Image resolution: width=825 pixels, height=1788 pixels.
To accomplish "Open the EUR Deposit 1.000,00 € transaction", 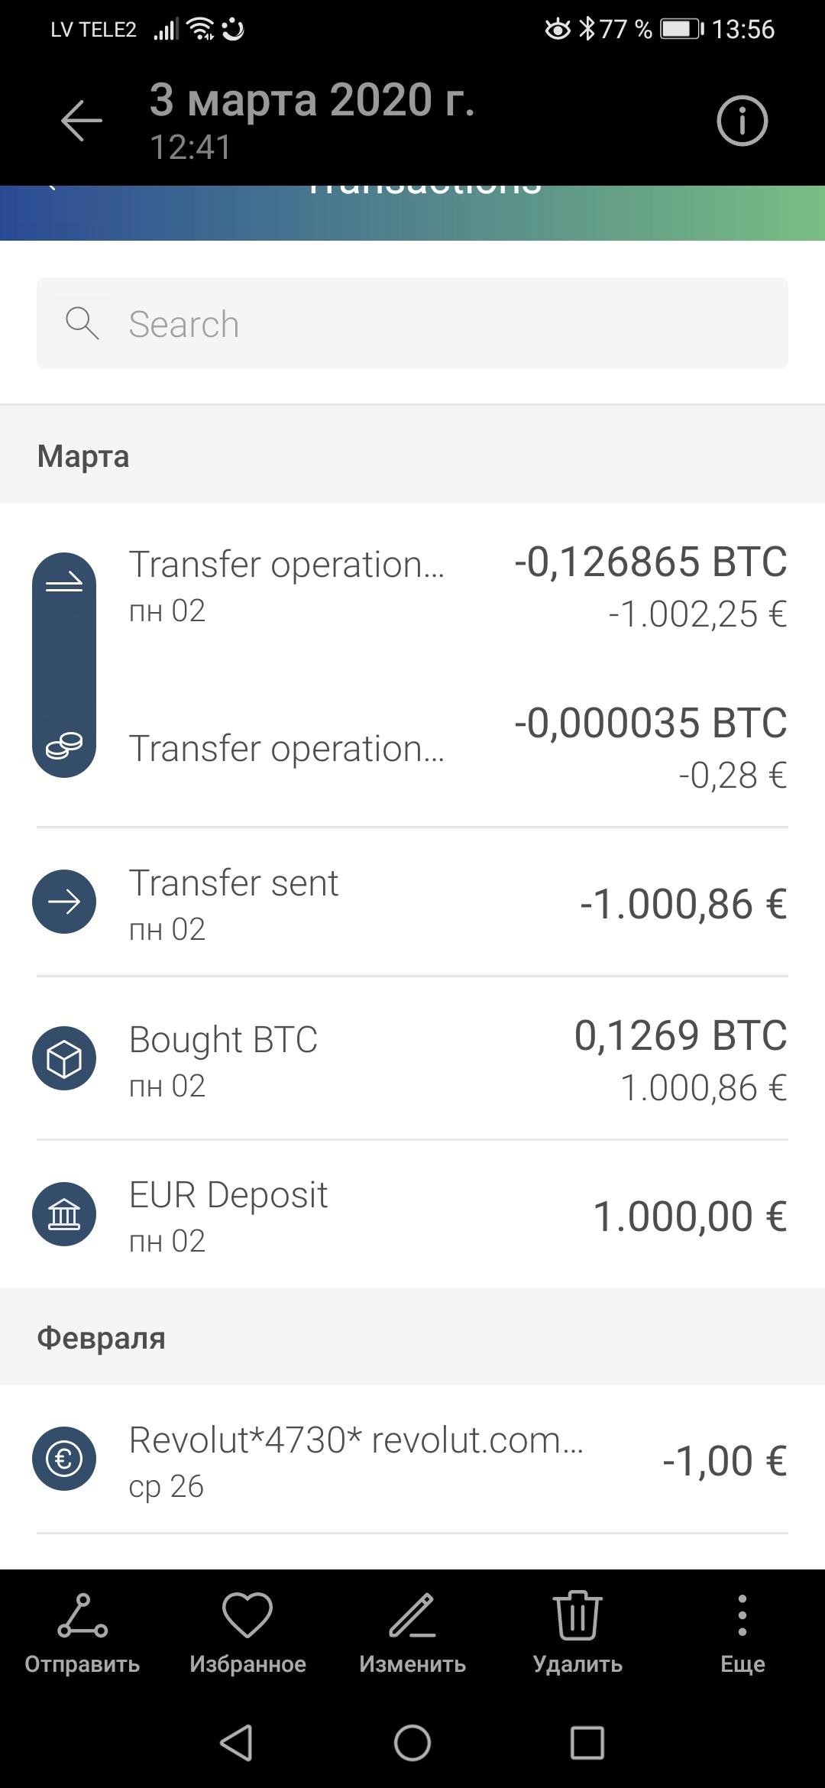I will [412, 1215].
